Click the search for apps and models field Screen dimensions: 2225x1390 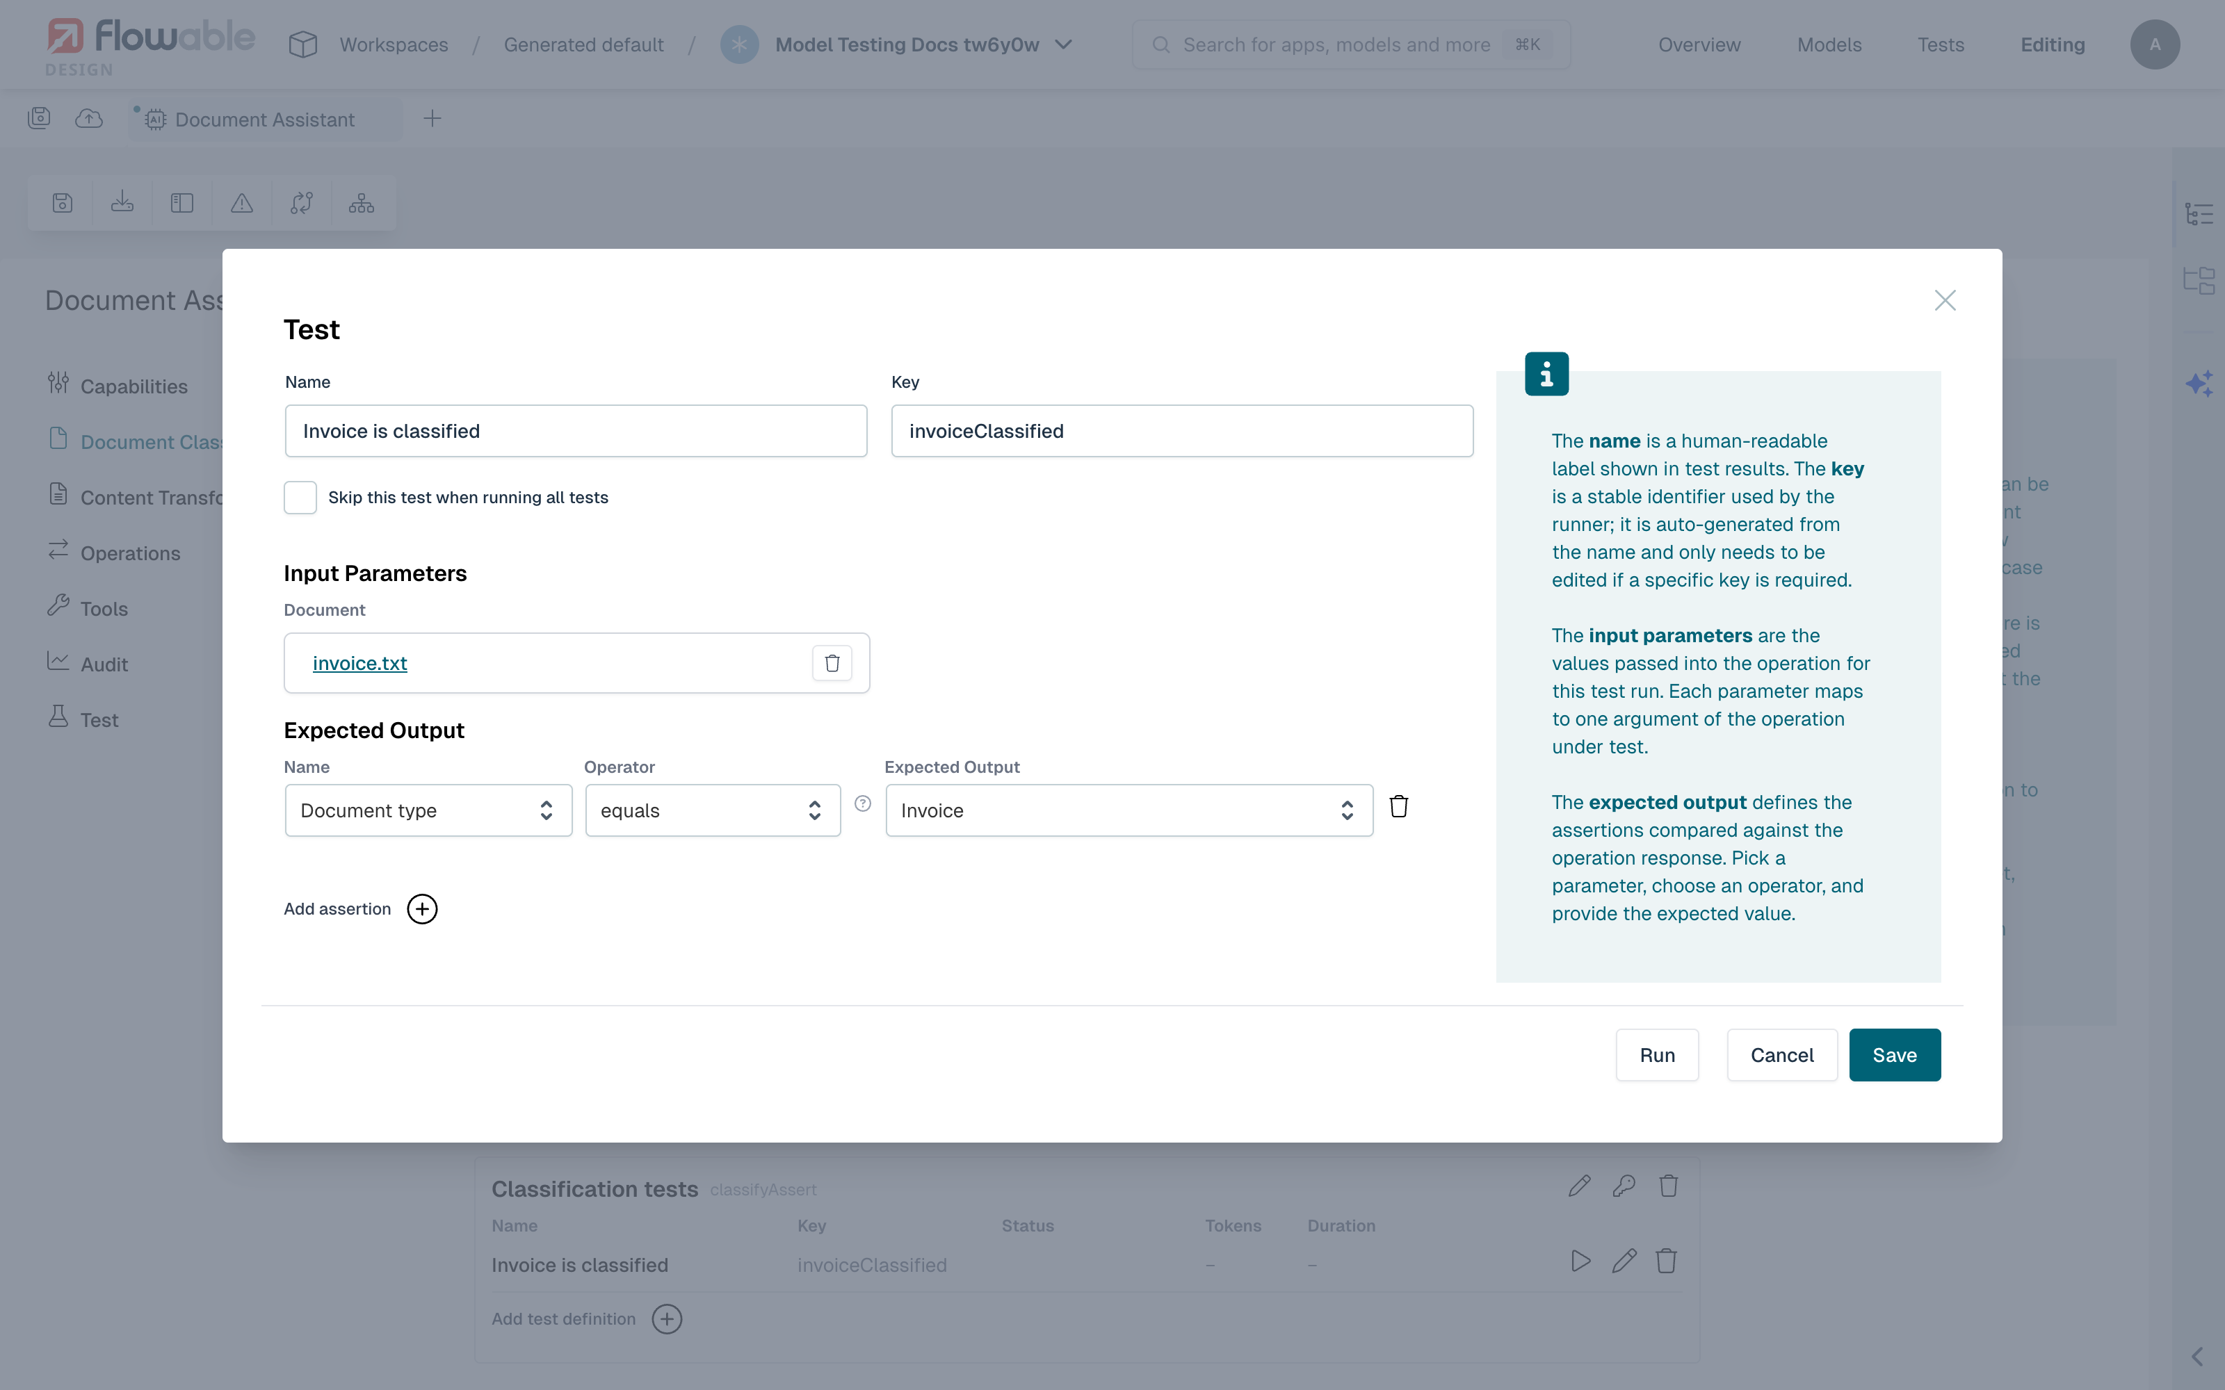[x=1350, y=44]
